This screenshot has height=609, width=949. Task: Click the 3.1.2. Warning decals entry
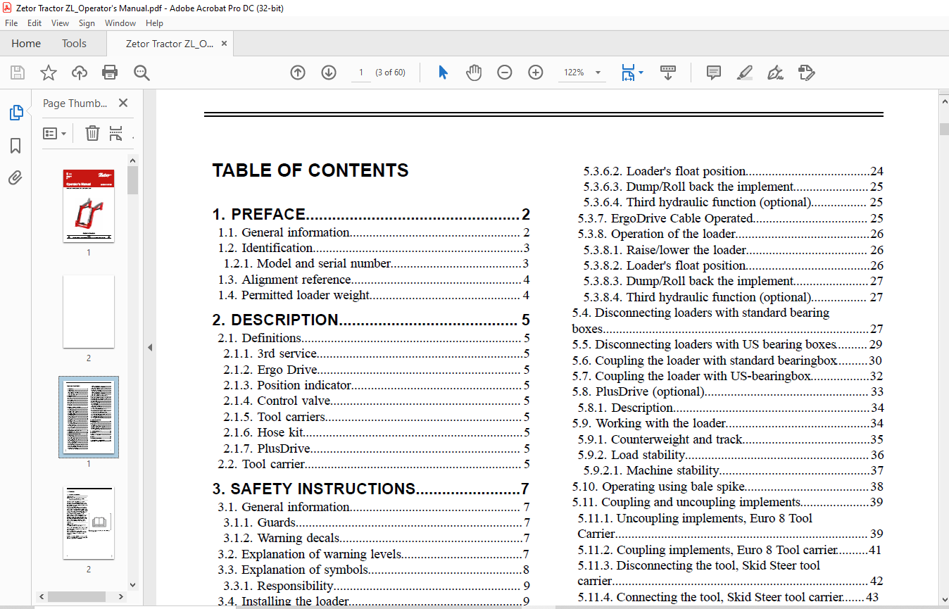coord(377,539)
